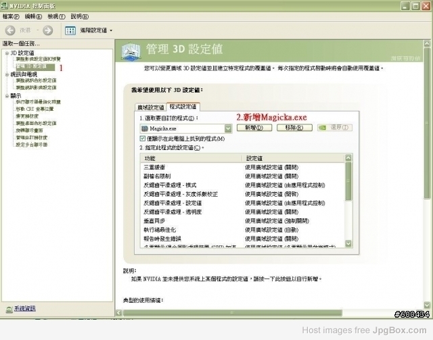433x340 pixels.
Task: Switch to the 廣域設定值 tab
Action: tap(150, 107)
